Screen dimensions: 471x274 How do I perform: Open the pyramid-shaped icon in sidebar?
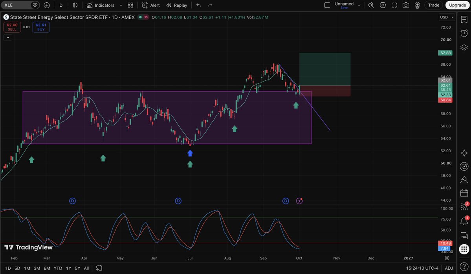pyautogui.click(x=464, y=180)
